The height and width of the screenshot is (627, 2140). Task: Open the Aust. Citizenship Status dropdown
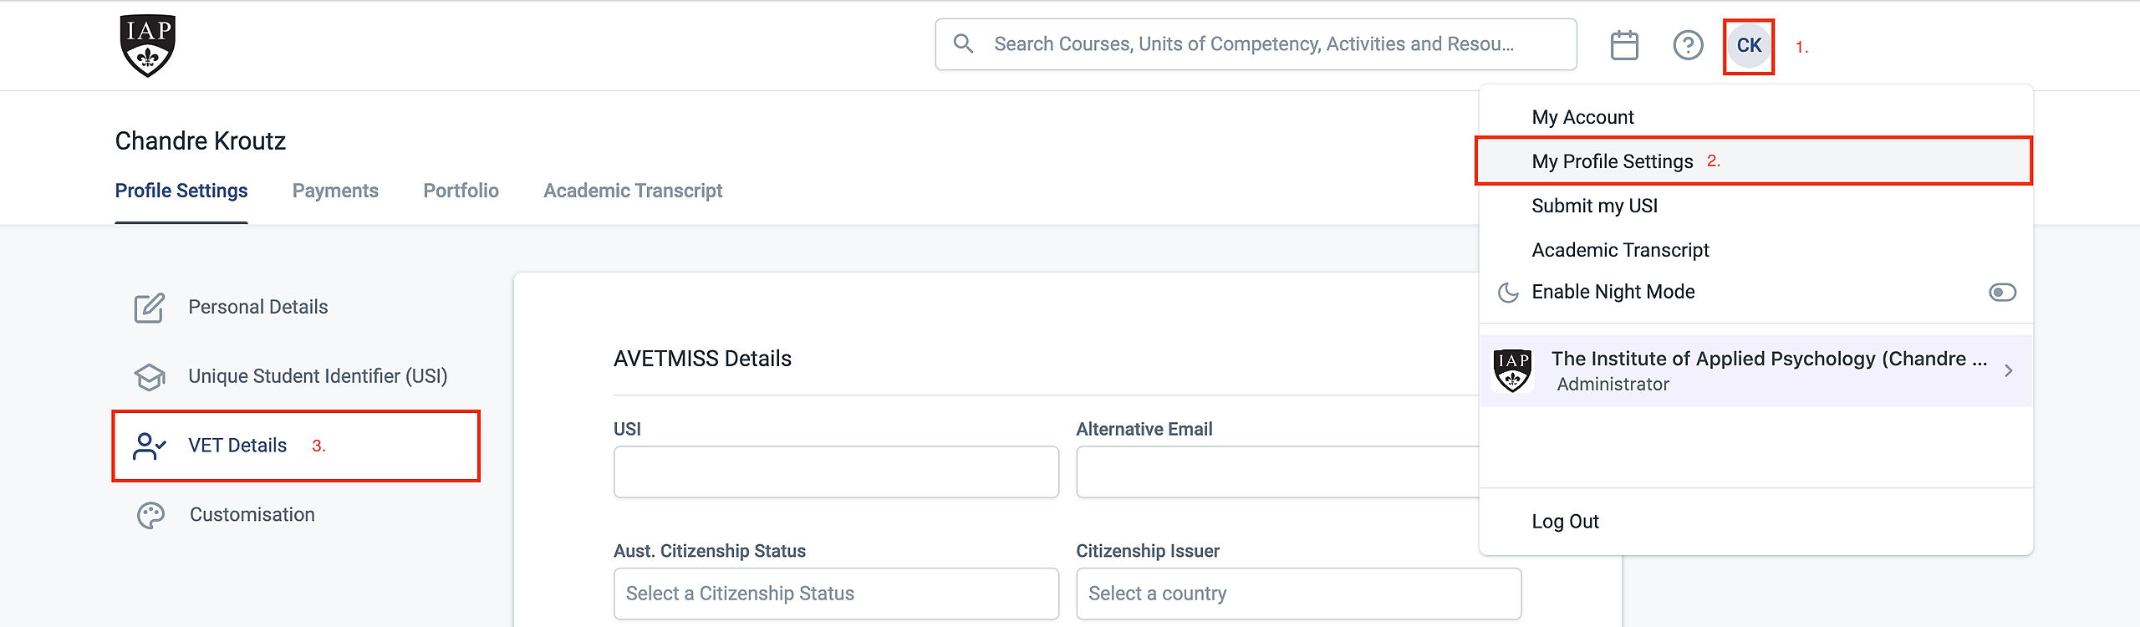click(x=836, y=594)
